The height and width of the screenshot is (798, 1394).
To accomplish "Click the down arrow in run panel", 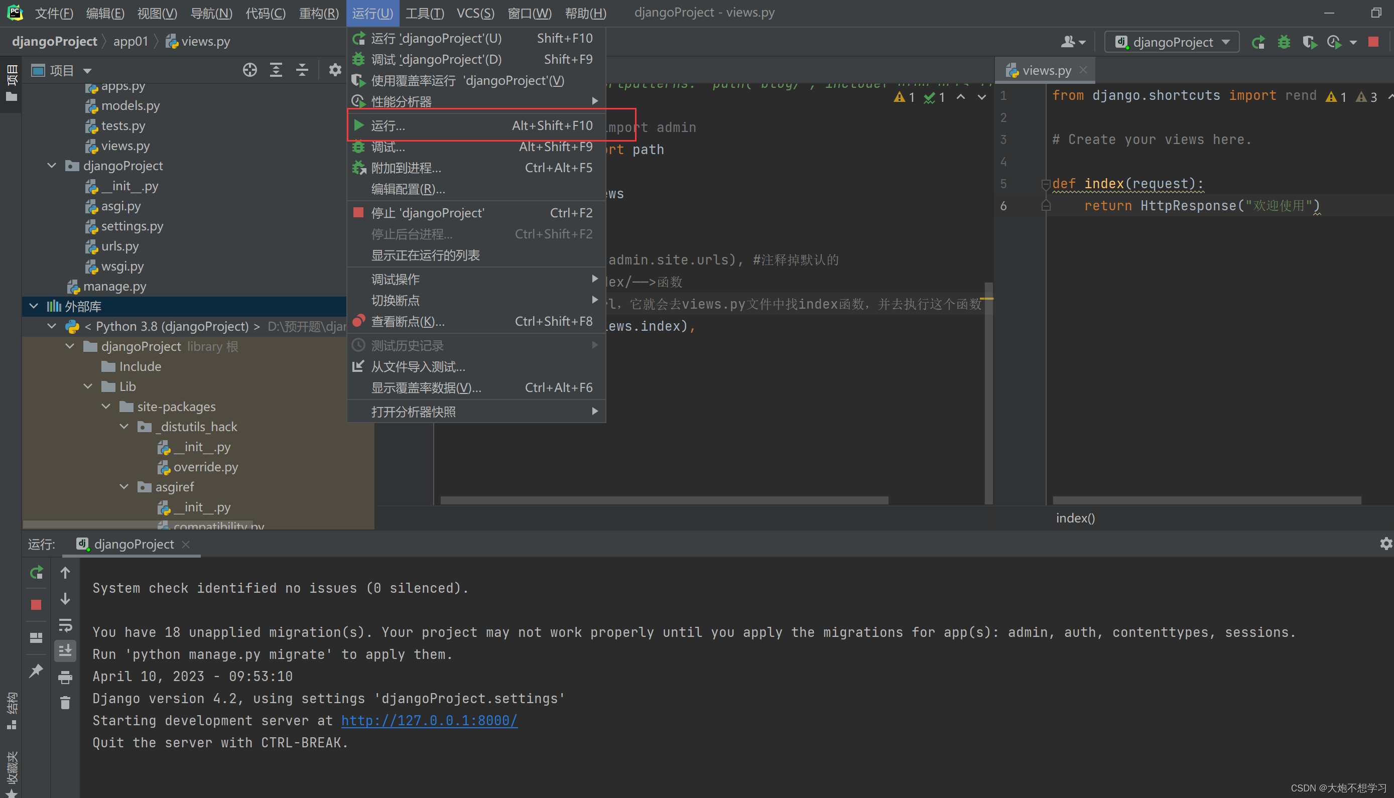I will point(65,598).
